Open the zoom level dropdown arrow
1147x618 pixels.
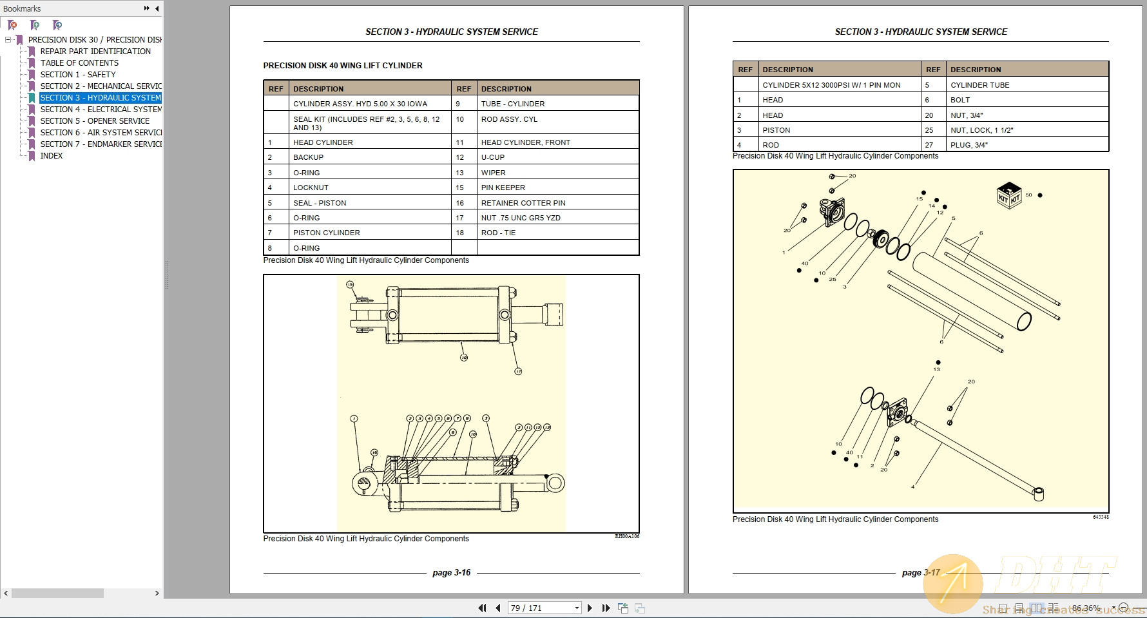pyautogui.click(x=1113, y=608)
